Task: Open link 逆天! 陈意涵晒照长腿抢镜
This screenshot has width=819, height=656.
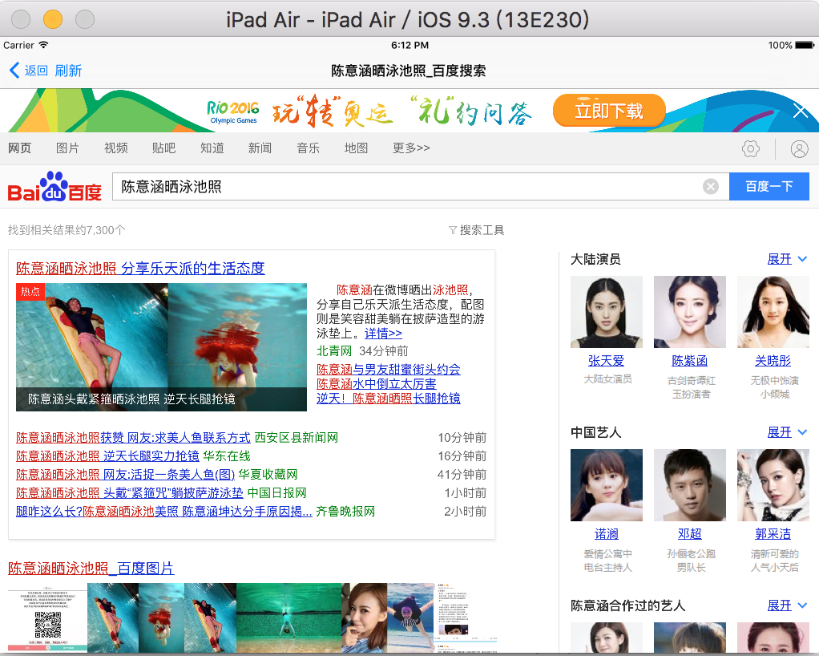Action: pyautogui.click(x=389, y=399)
